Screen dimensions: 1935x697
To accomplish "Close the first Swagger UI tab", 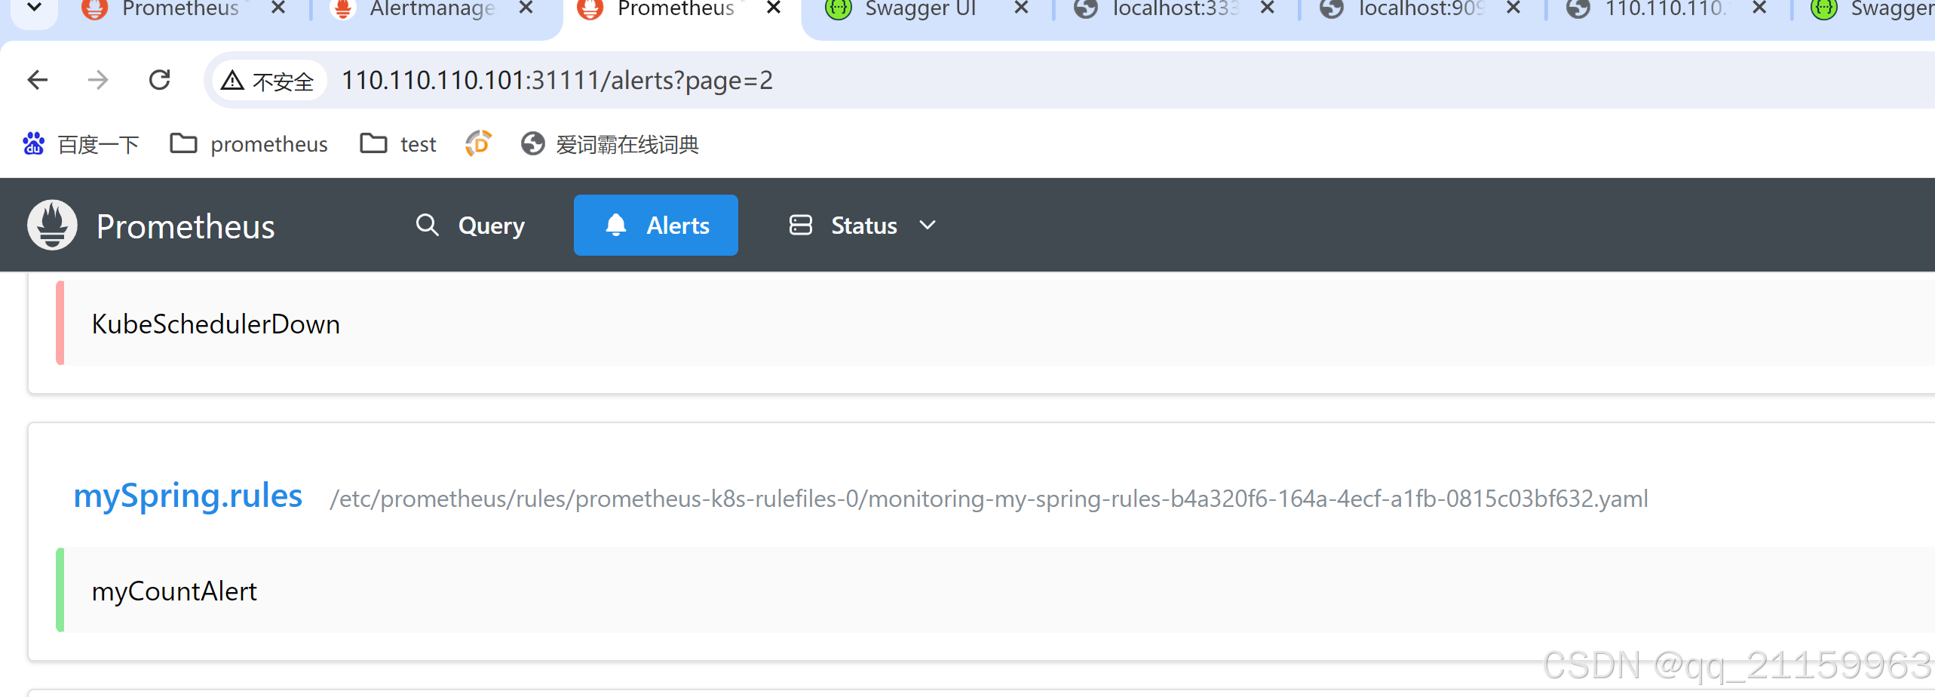I will pyautogui.click(x=1022, y=8).
